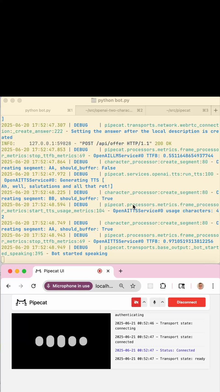
Task: Go forward in the browser
Action: click(x=21, y=286)
